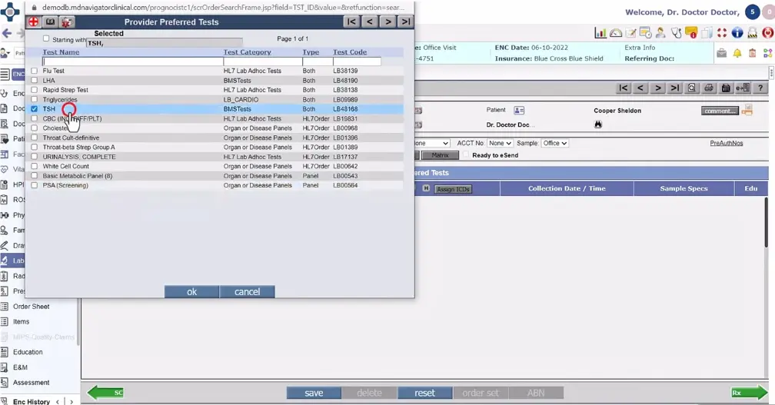775x405 pixels.
Task: Click the red star icon in dialog header
Action: point(67,22)
